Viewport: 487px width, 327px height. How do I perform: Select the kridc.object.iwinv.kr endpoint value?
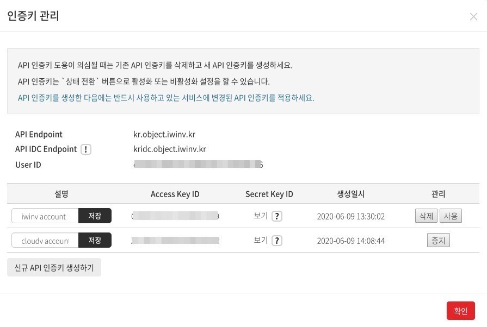tap(170, 149)
